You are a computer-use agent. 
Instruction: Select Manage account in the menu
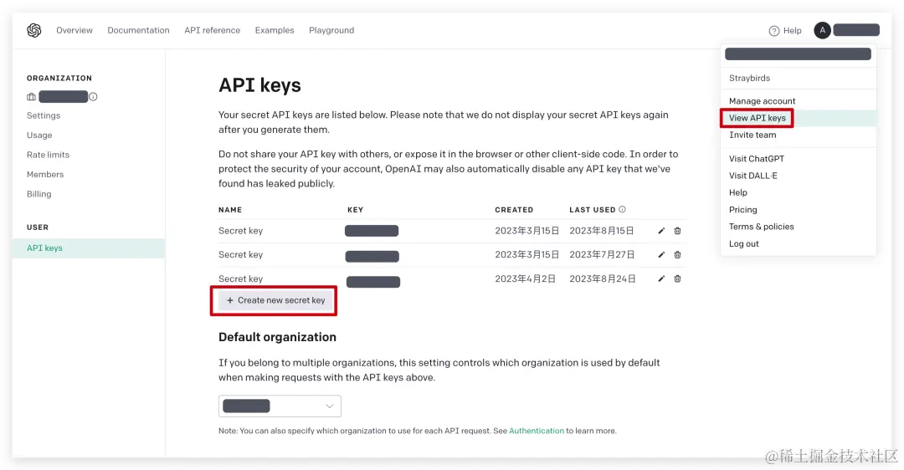click(x=763, y=101)
